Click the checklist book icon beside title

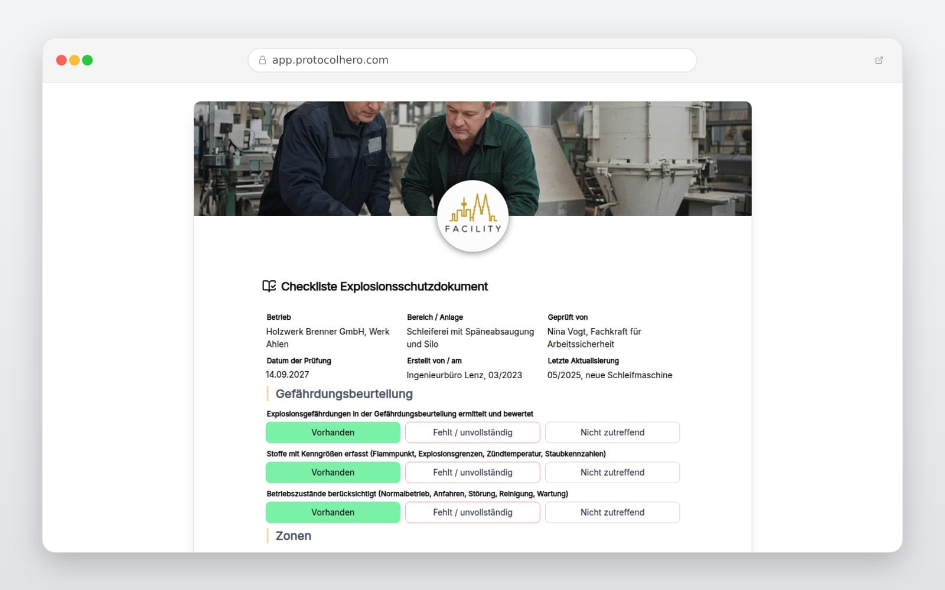269,286
